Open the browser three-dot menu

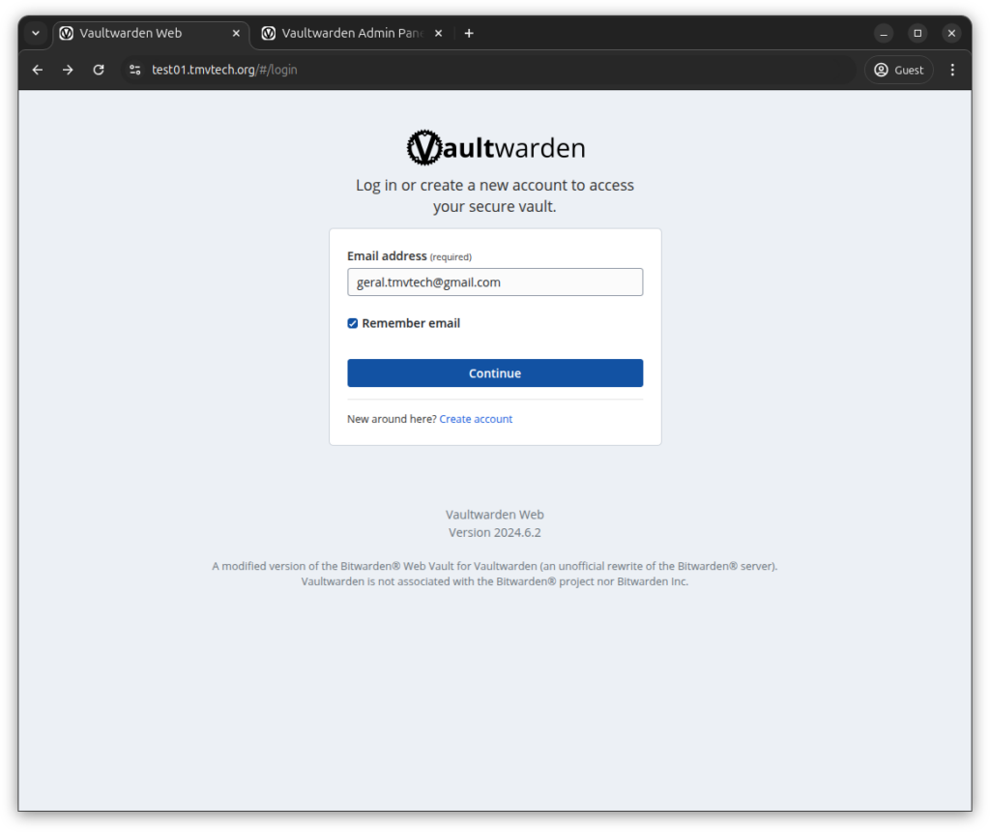pyautogui.click(x=952, y=70)
